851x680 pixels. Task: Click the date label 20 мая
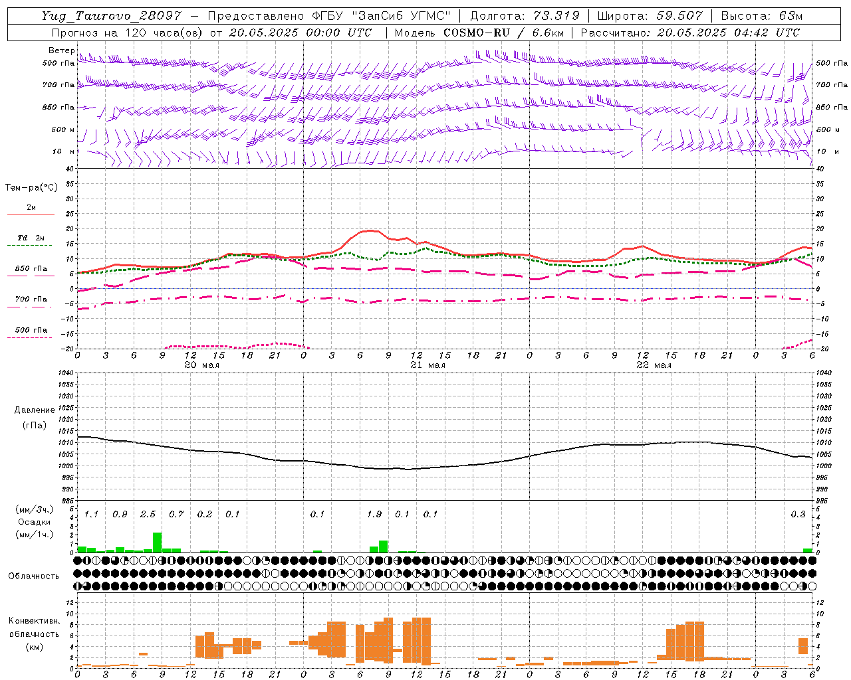(201, 365)
